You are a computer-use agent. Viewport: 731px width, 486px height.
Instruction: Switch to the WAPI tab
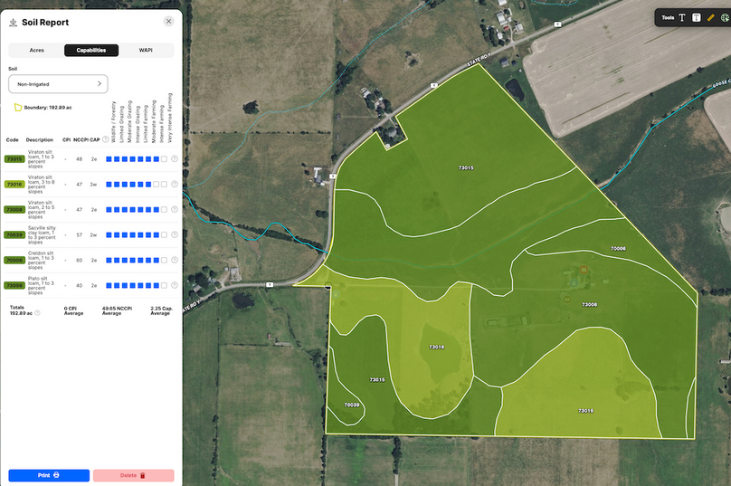click(x=146, y=51)
